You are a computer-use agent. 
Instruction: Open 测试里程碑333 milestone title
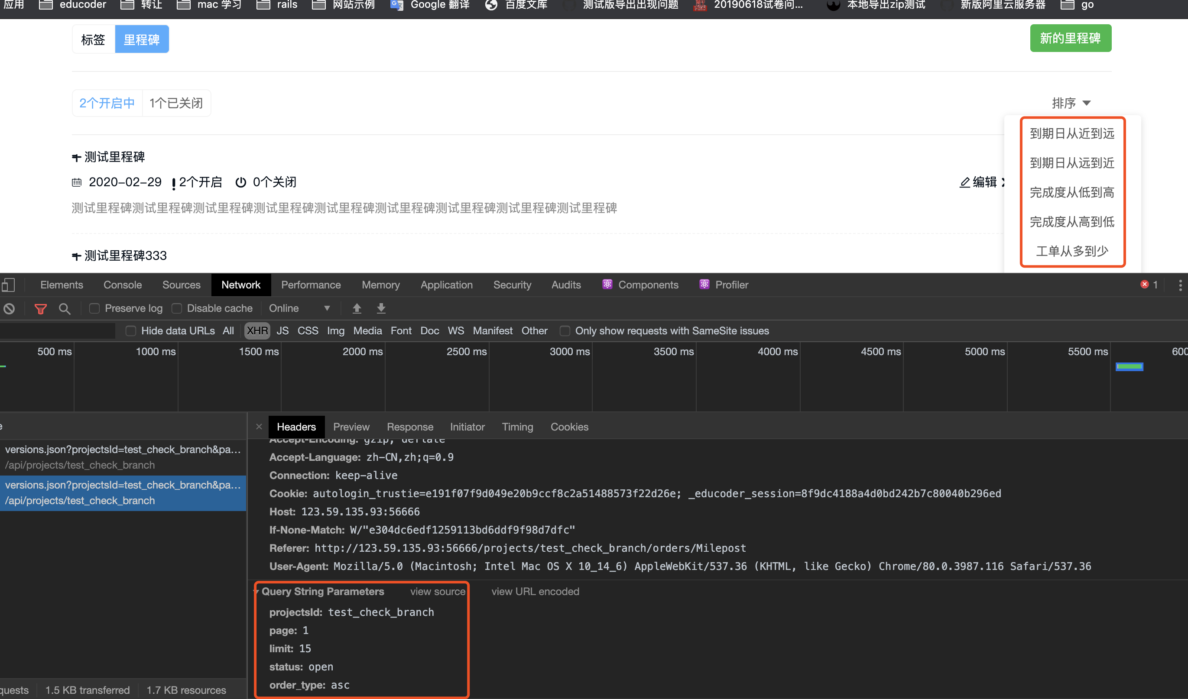pos(125,256)
